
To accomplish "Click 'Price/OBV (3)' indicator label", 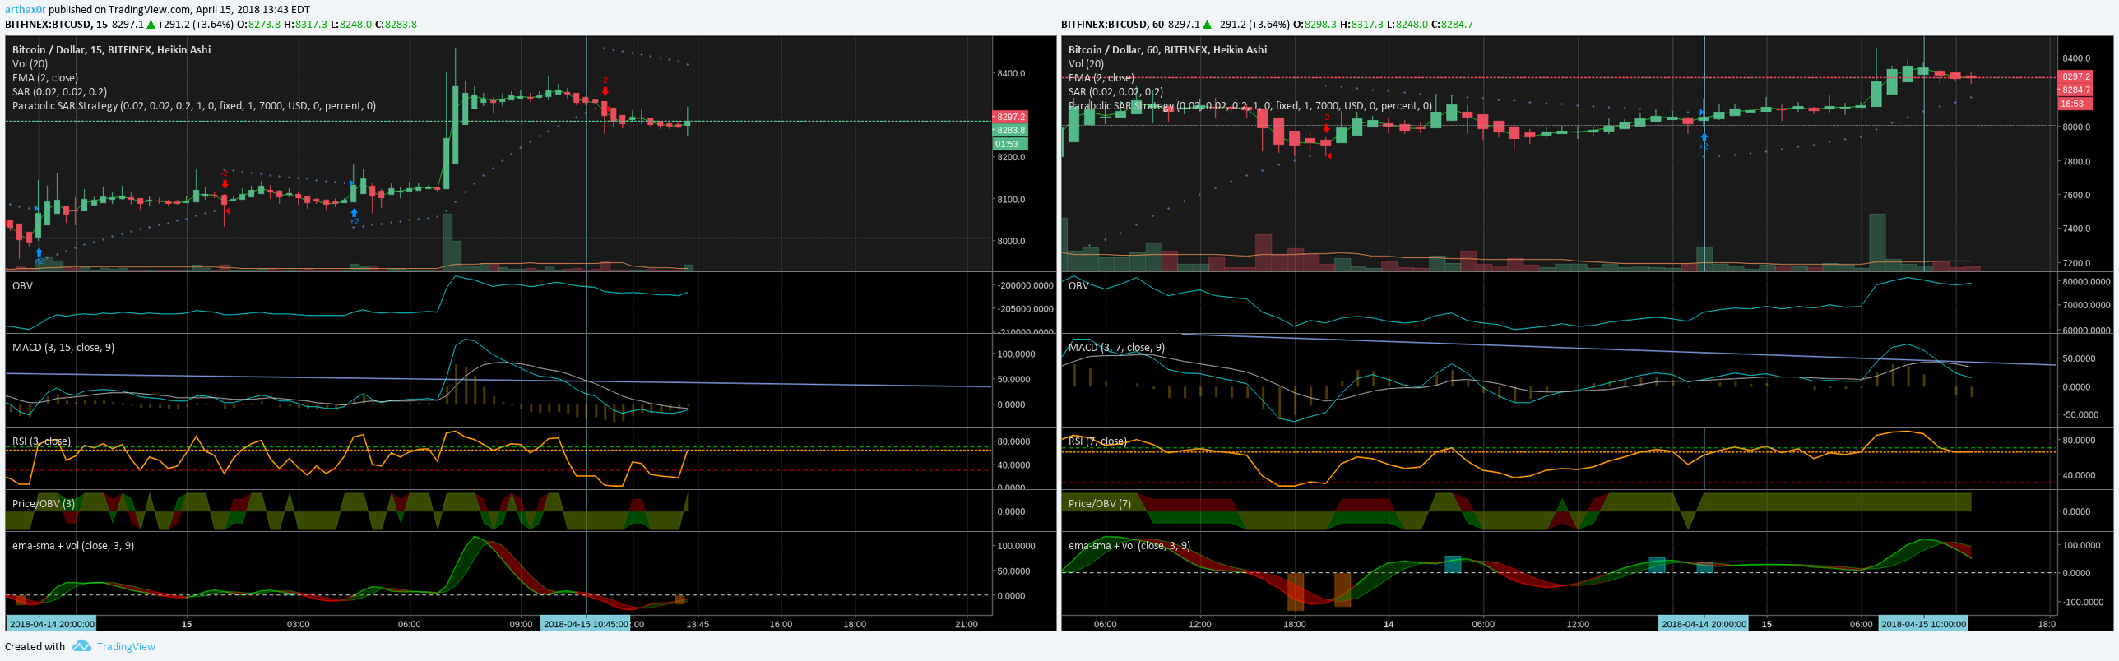I will 44,503.
